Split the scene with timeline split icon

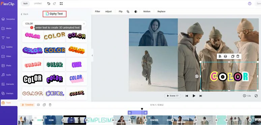point(38,105)
